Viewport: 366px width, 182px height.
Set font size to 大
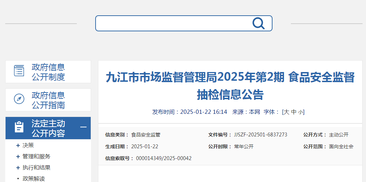coord(287,112)
